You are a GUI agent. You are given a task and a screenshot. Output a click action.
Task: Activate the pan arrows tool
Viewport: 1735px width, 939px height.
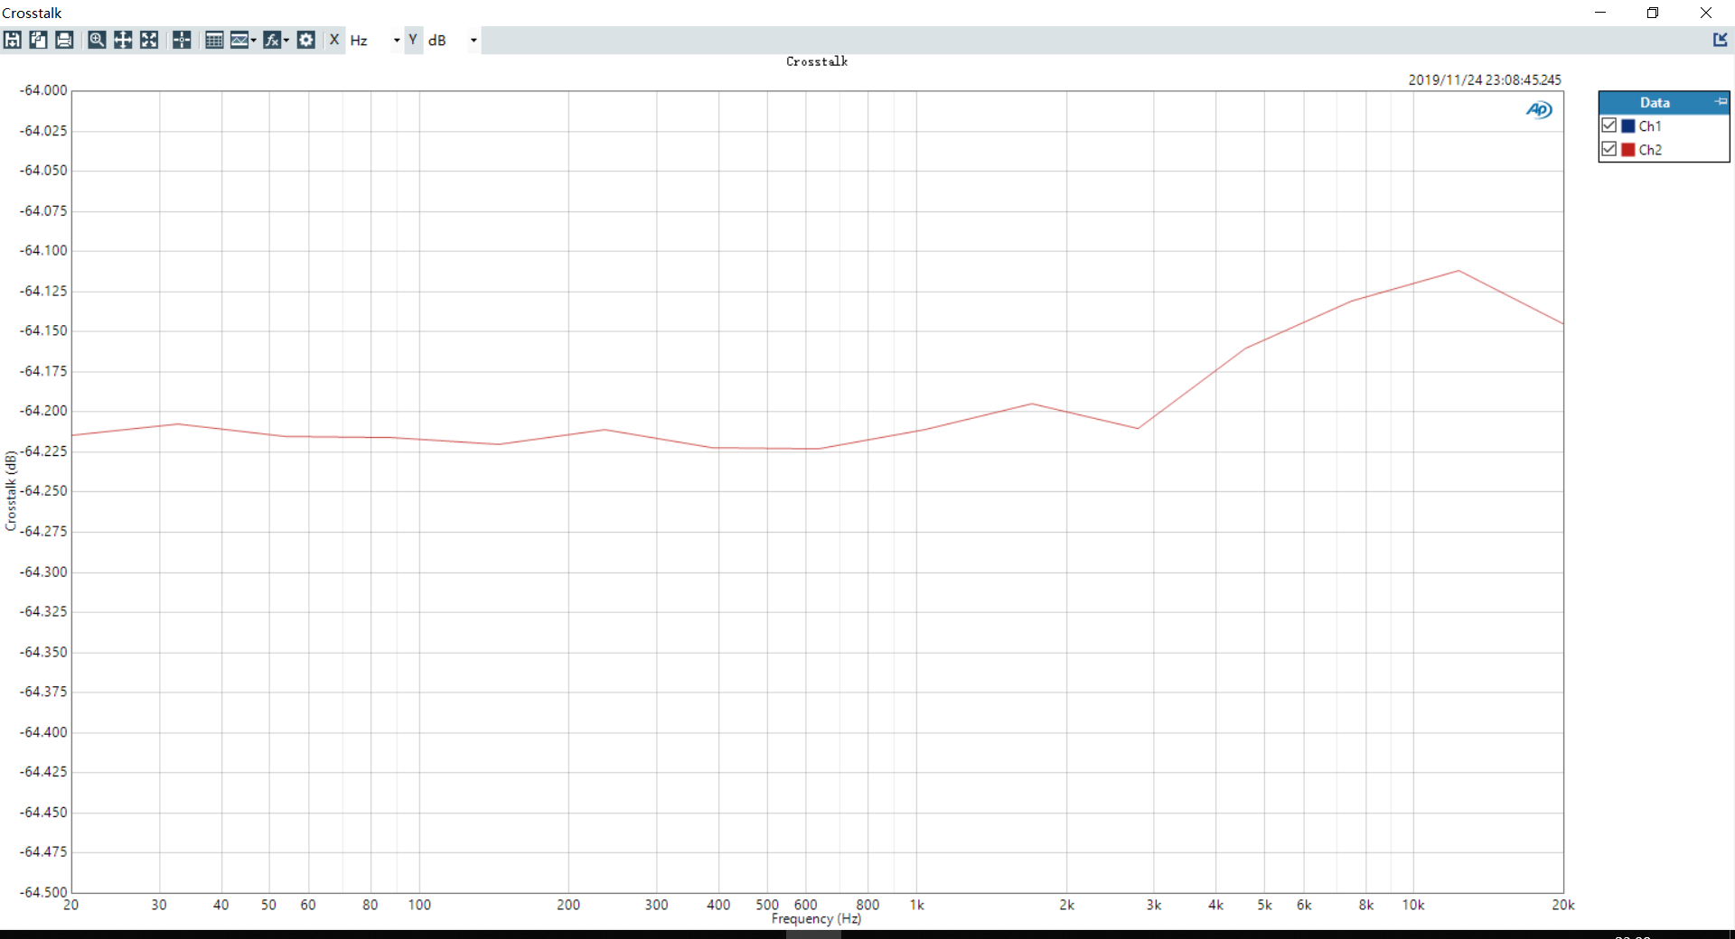click(x=123, y=40)
